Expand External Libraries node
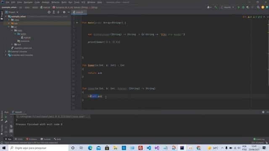The width and height of the screenshot is (269, 151). (5, 51)
